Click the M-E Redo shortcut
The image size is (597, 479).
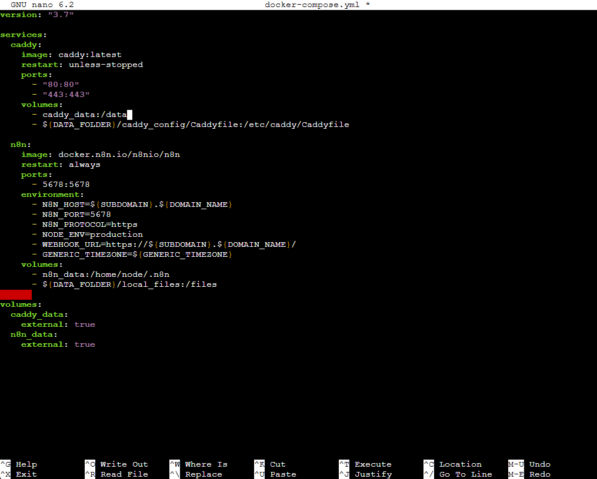pos(529,474)
